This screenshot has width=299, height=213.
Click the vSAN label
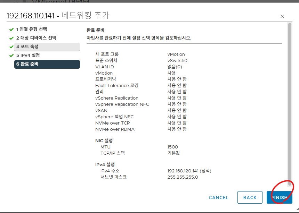(x=101, y=111)
